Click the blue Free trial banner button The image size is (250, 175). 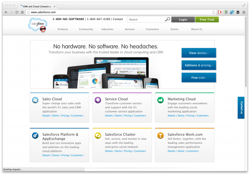(x=199, y=77)
